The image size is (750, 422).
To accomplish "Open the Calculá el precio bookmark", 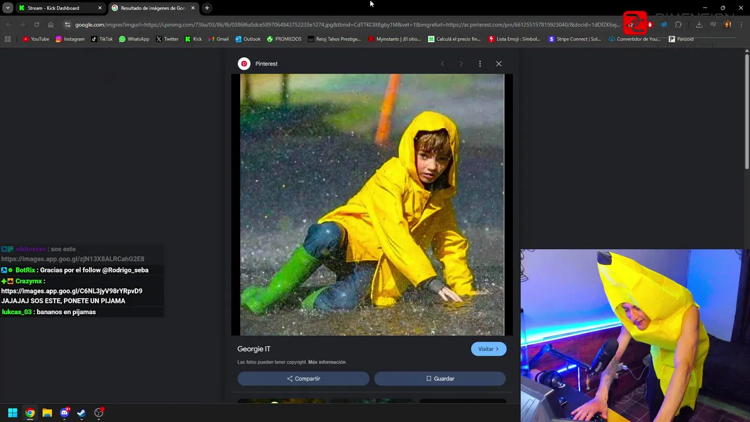I will pos(454,39).
